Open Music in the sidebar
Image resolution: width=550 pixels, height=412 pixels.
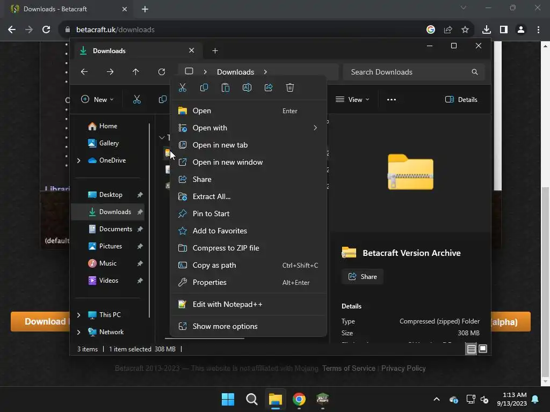click(x=108, y=263)
